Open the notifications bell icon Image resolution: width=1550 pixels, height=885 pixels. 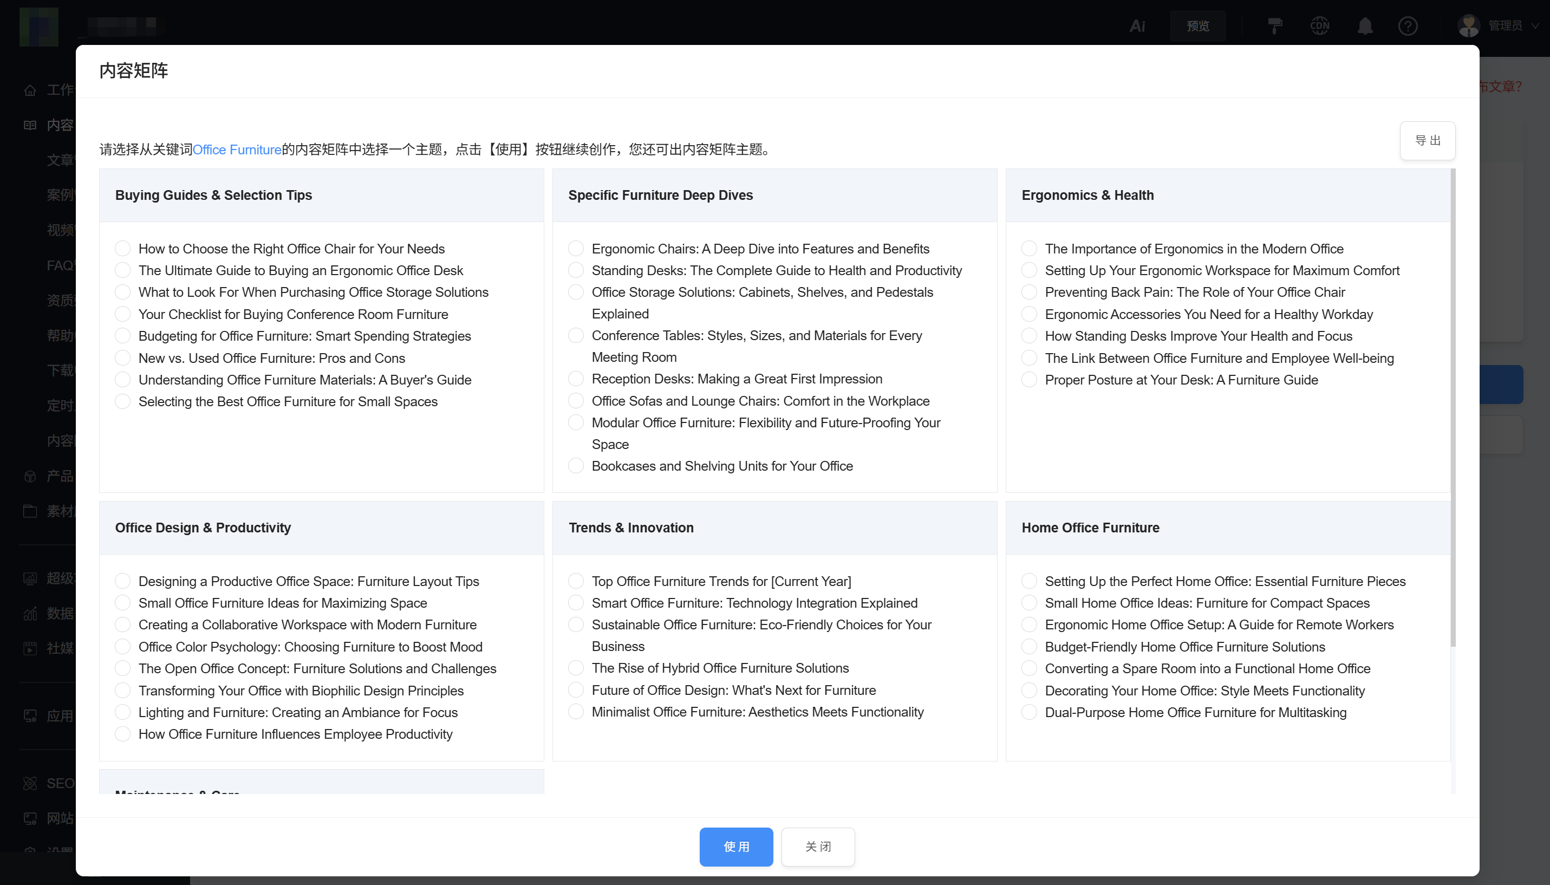[1365, 25]
